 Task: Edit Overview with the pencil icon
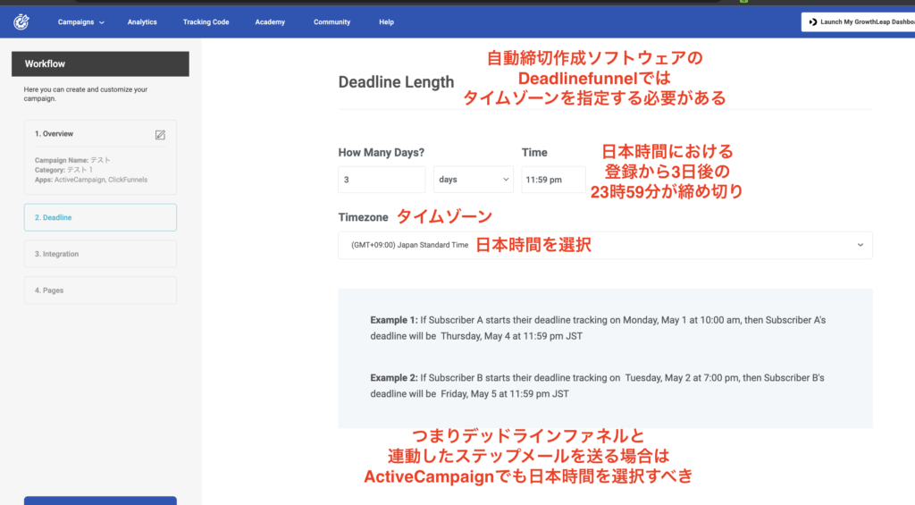[160, 135]
